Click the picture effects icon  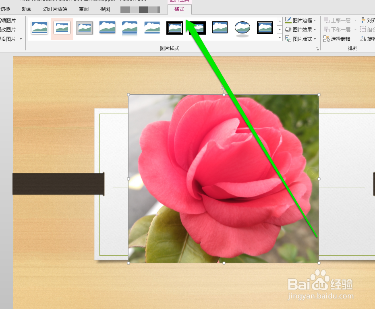(288, 29)
